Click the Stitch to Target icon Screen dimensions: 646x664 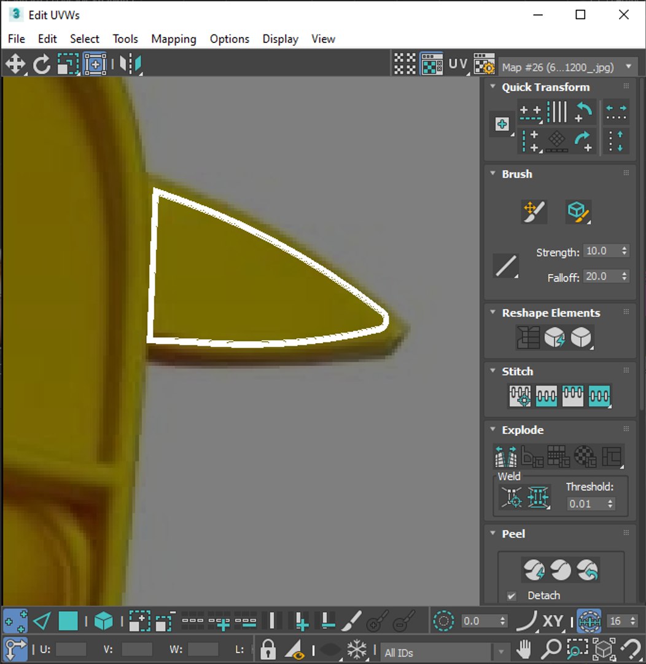point(520,396)
